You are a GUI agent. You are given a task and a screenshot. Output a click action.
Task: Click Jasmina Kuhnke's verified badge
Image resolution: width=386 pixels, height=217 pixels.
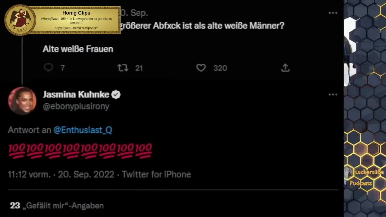coord(116,95)
